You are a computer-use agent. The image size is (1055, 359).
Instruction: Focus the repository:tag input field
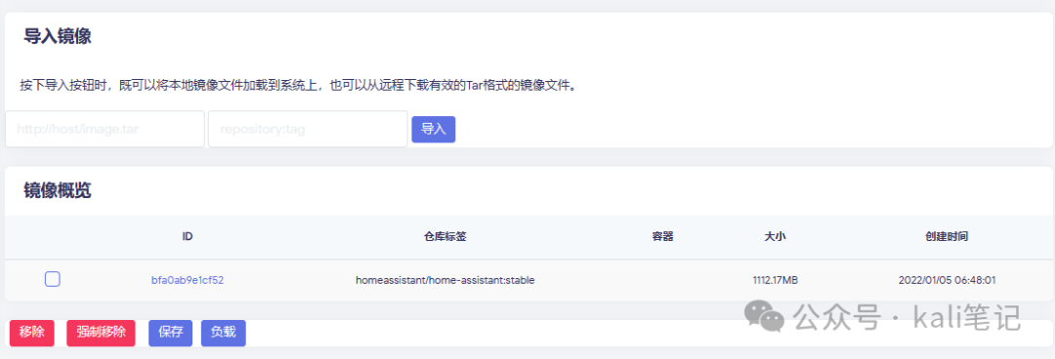308,129
